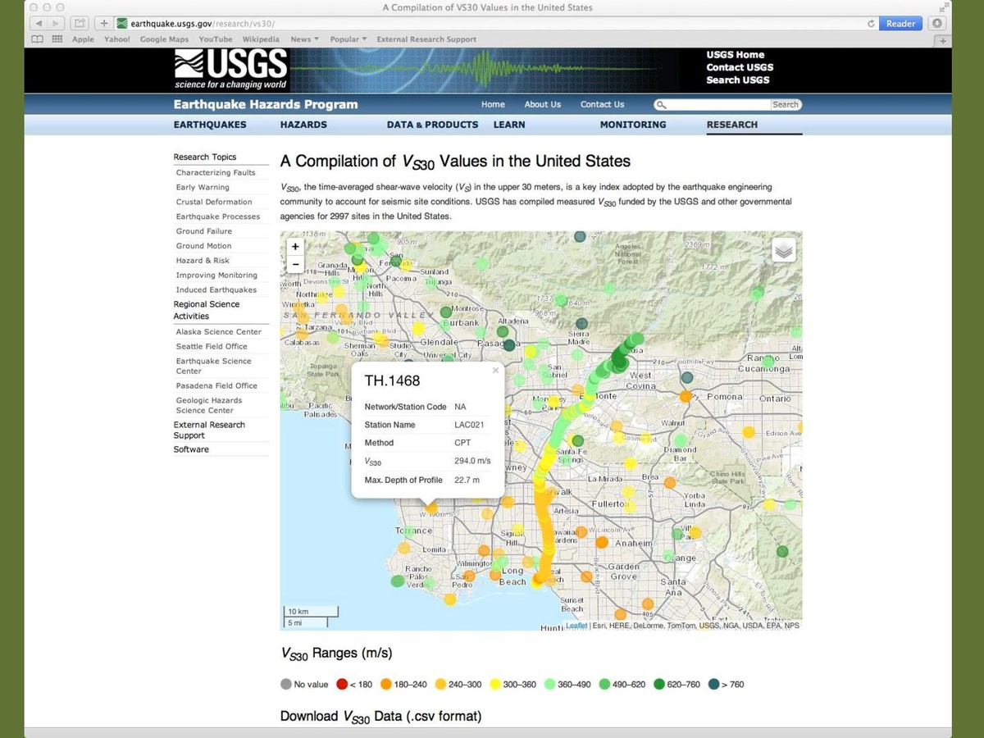984x738 pixels.
Task: Toggle Safari Reader view
Action: point(900,24)
